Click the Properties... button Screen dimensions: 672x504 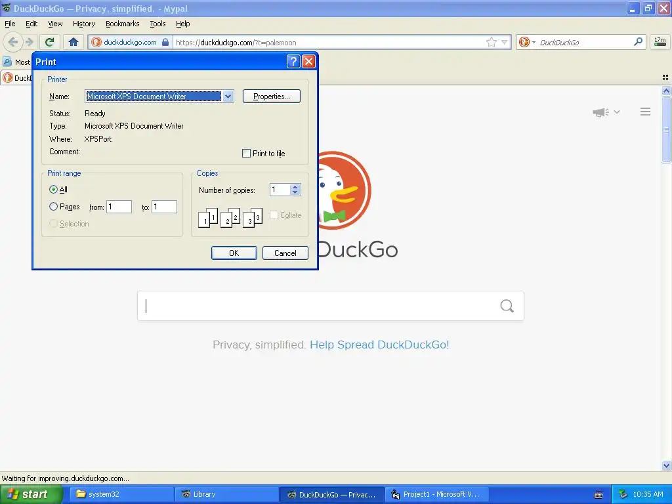click(x=271, y=96)
